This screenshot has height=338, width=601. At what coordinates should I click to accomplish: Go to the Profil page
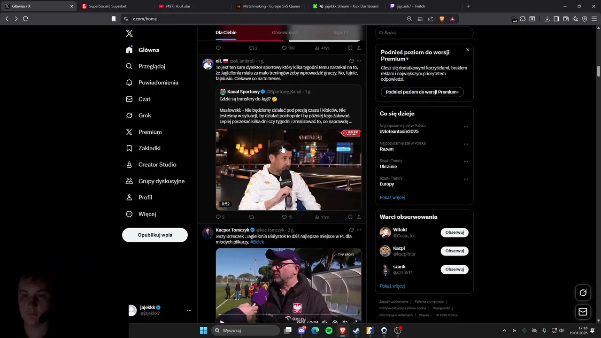[139, 198]
